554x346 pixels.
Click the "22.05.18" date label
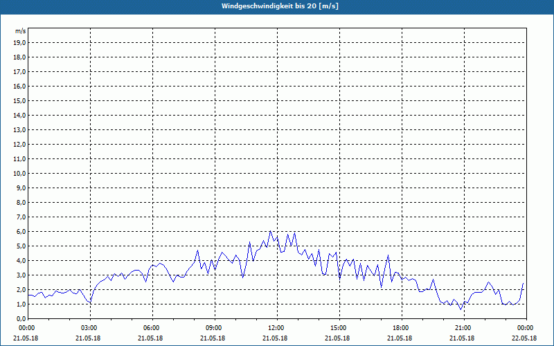[524, 338]
